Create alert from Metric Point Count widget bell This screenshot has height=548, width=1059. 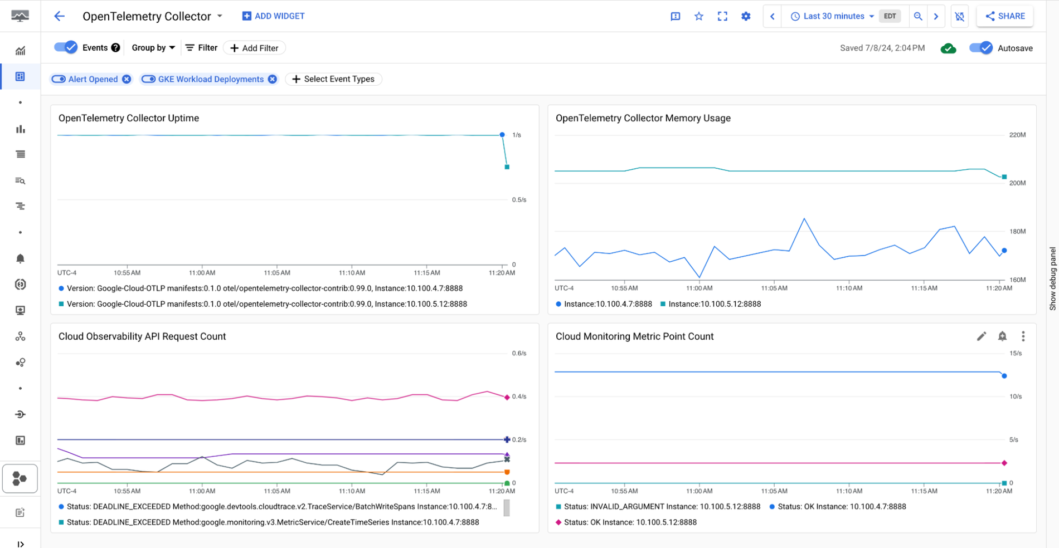click(1002, 336)
